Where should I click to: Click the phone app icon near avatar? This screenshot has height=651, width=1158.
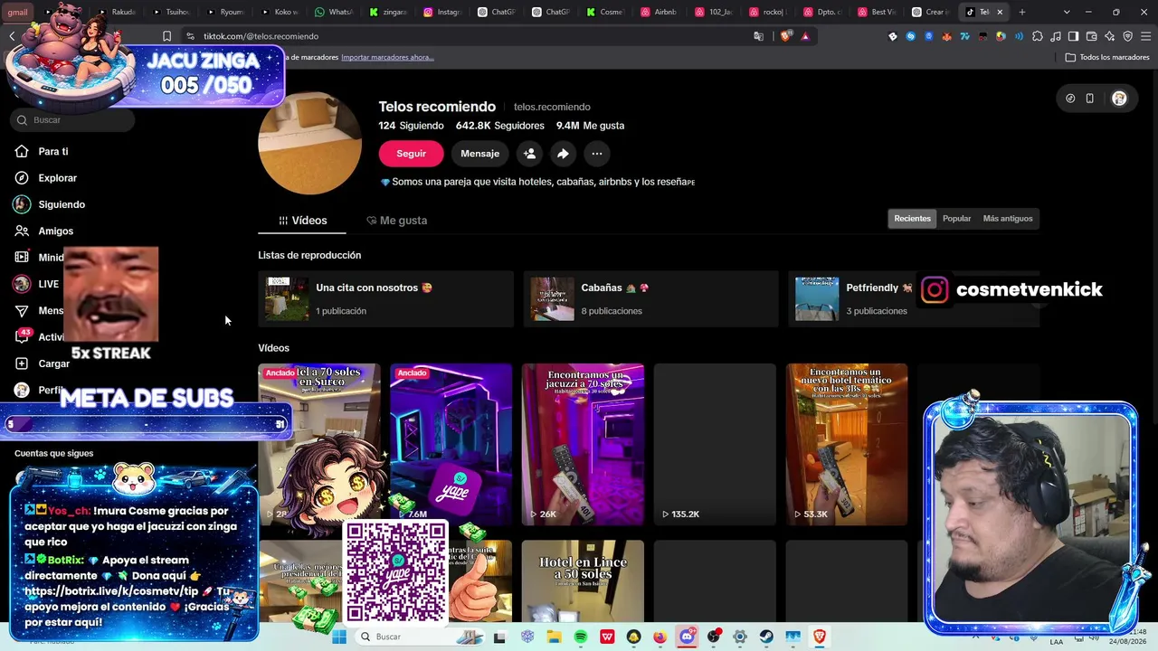1089,99
